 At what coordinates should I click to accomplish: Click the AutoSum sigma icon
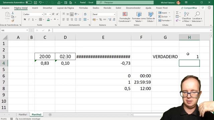[177, 13]
